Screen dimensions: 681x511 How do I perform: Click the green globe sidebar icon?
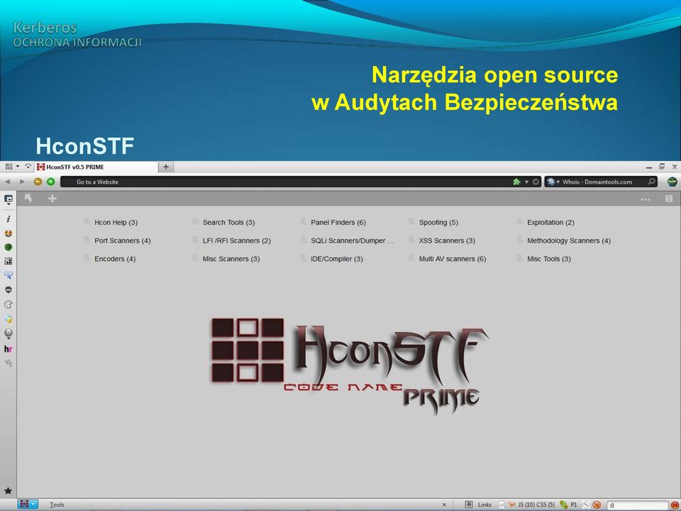(9, 247)
